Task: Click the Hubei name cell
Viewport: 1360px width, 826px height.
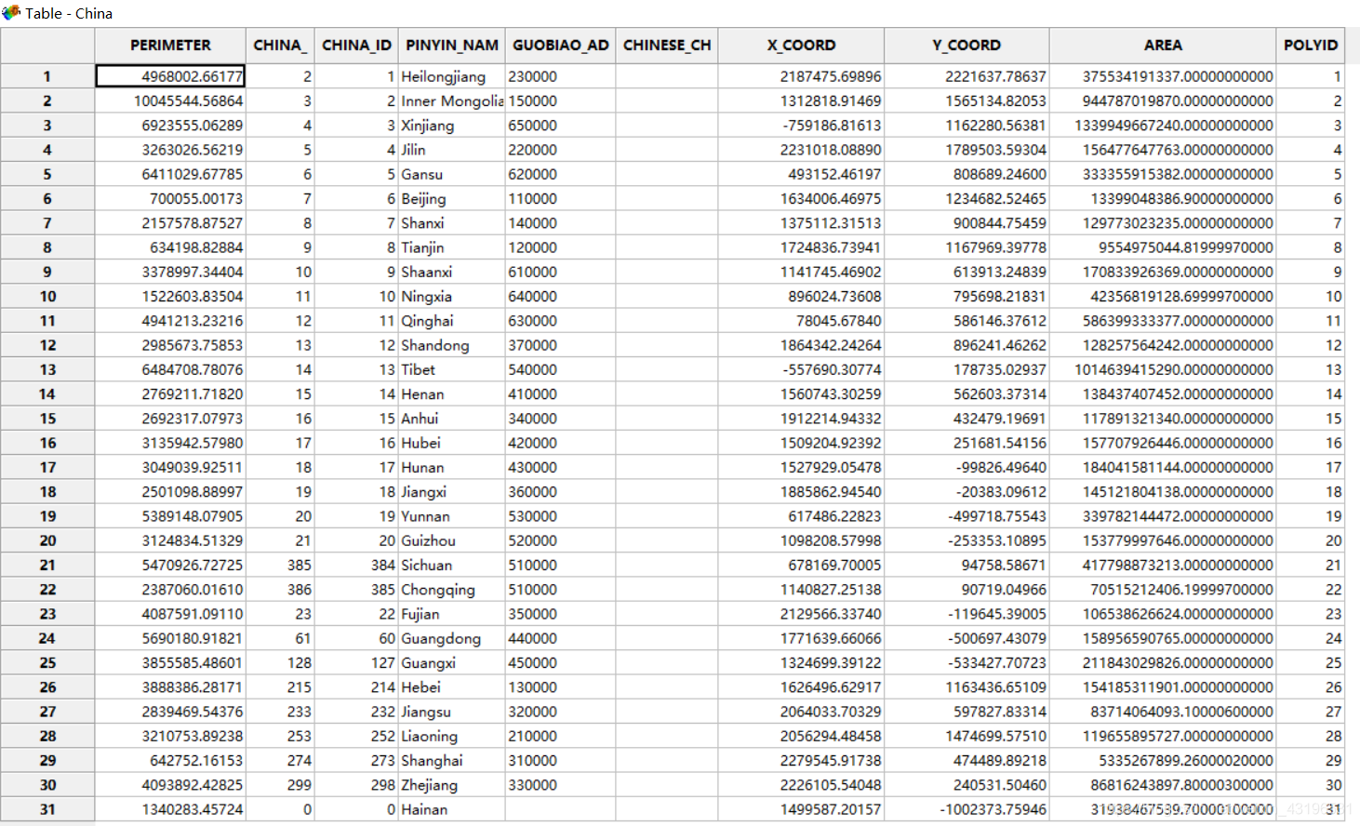Action: point(452,443)
